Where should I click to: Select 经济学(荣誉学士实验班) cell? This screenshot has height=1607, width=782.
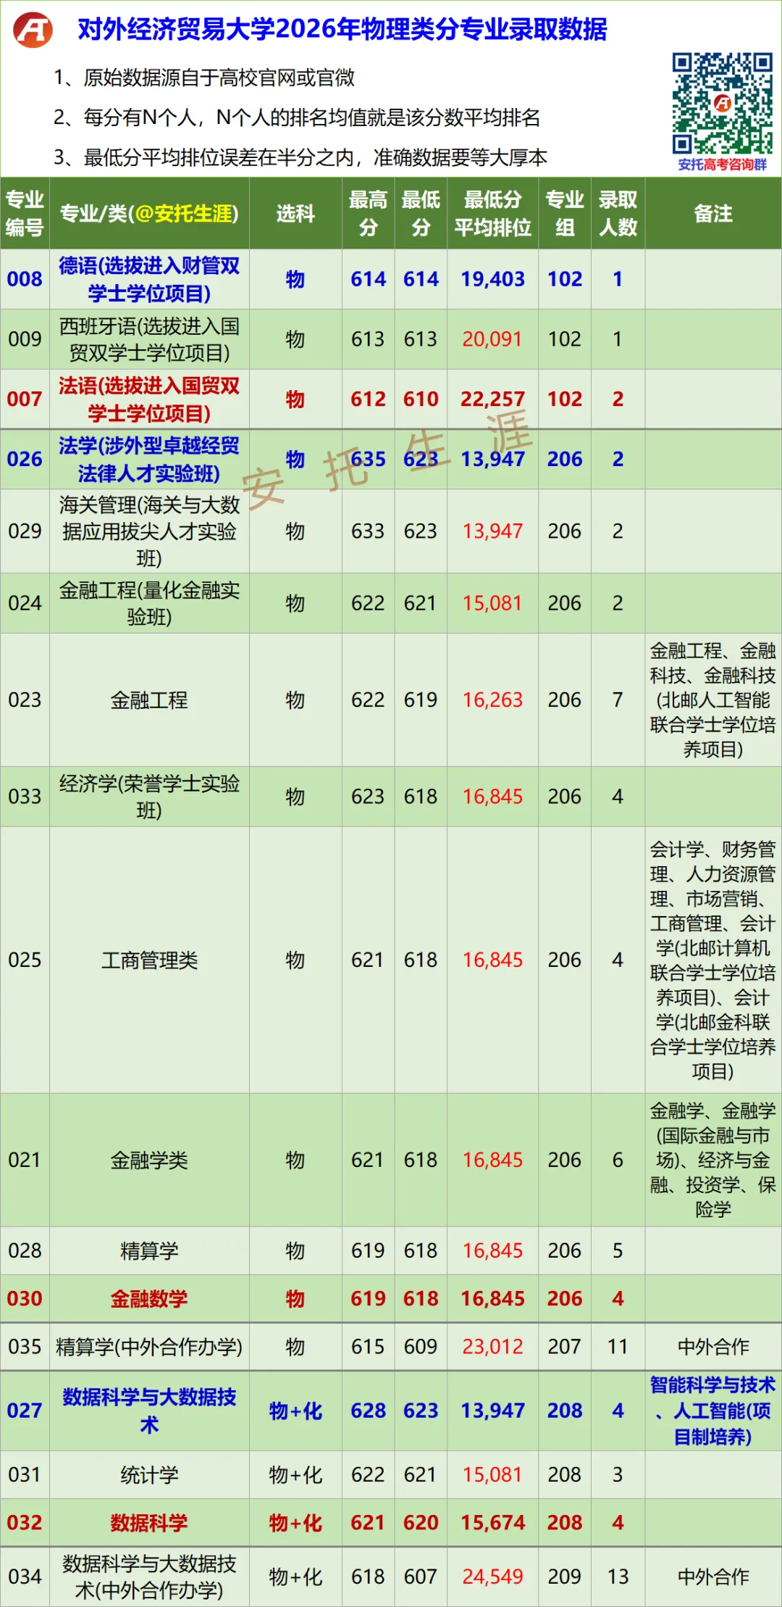(149, 797)
